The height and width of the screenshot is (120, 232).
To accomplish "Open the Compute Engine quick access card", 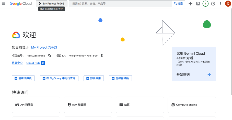I will point(192,105).
